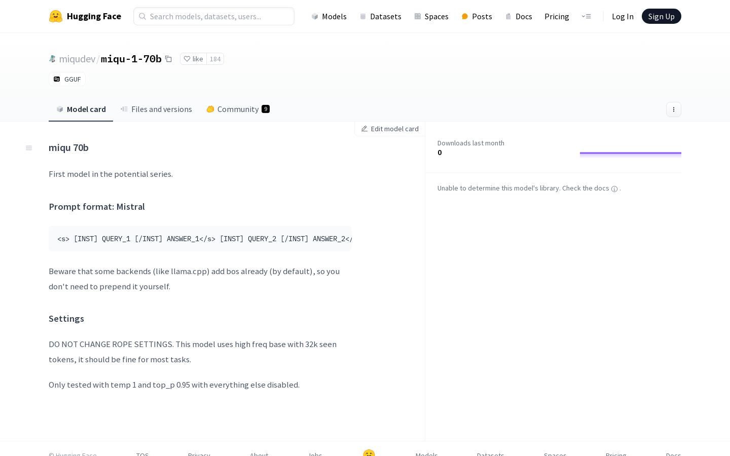
Task: Open the Models cube icon in navbar
Action: pos(315,16)
